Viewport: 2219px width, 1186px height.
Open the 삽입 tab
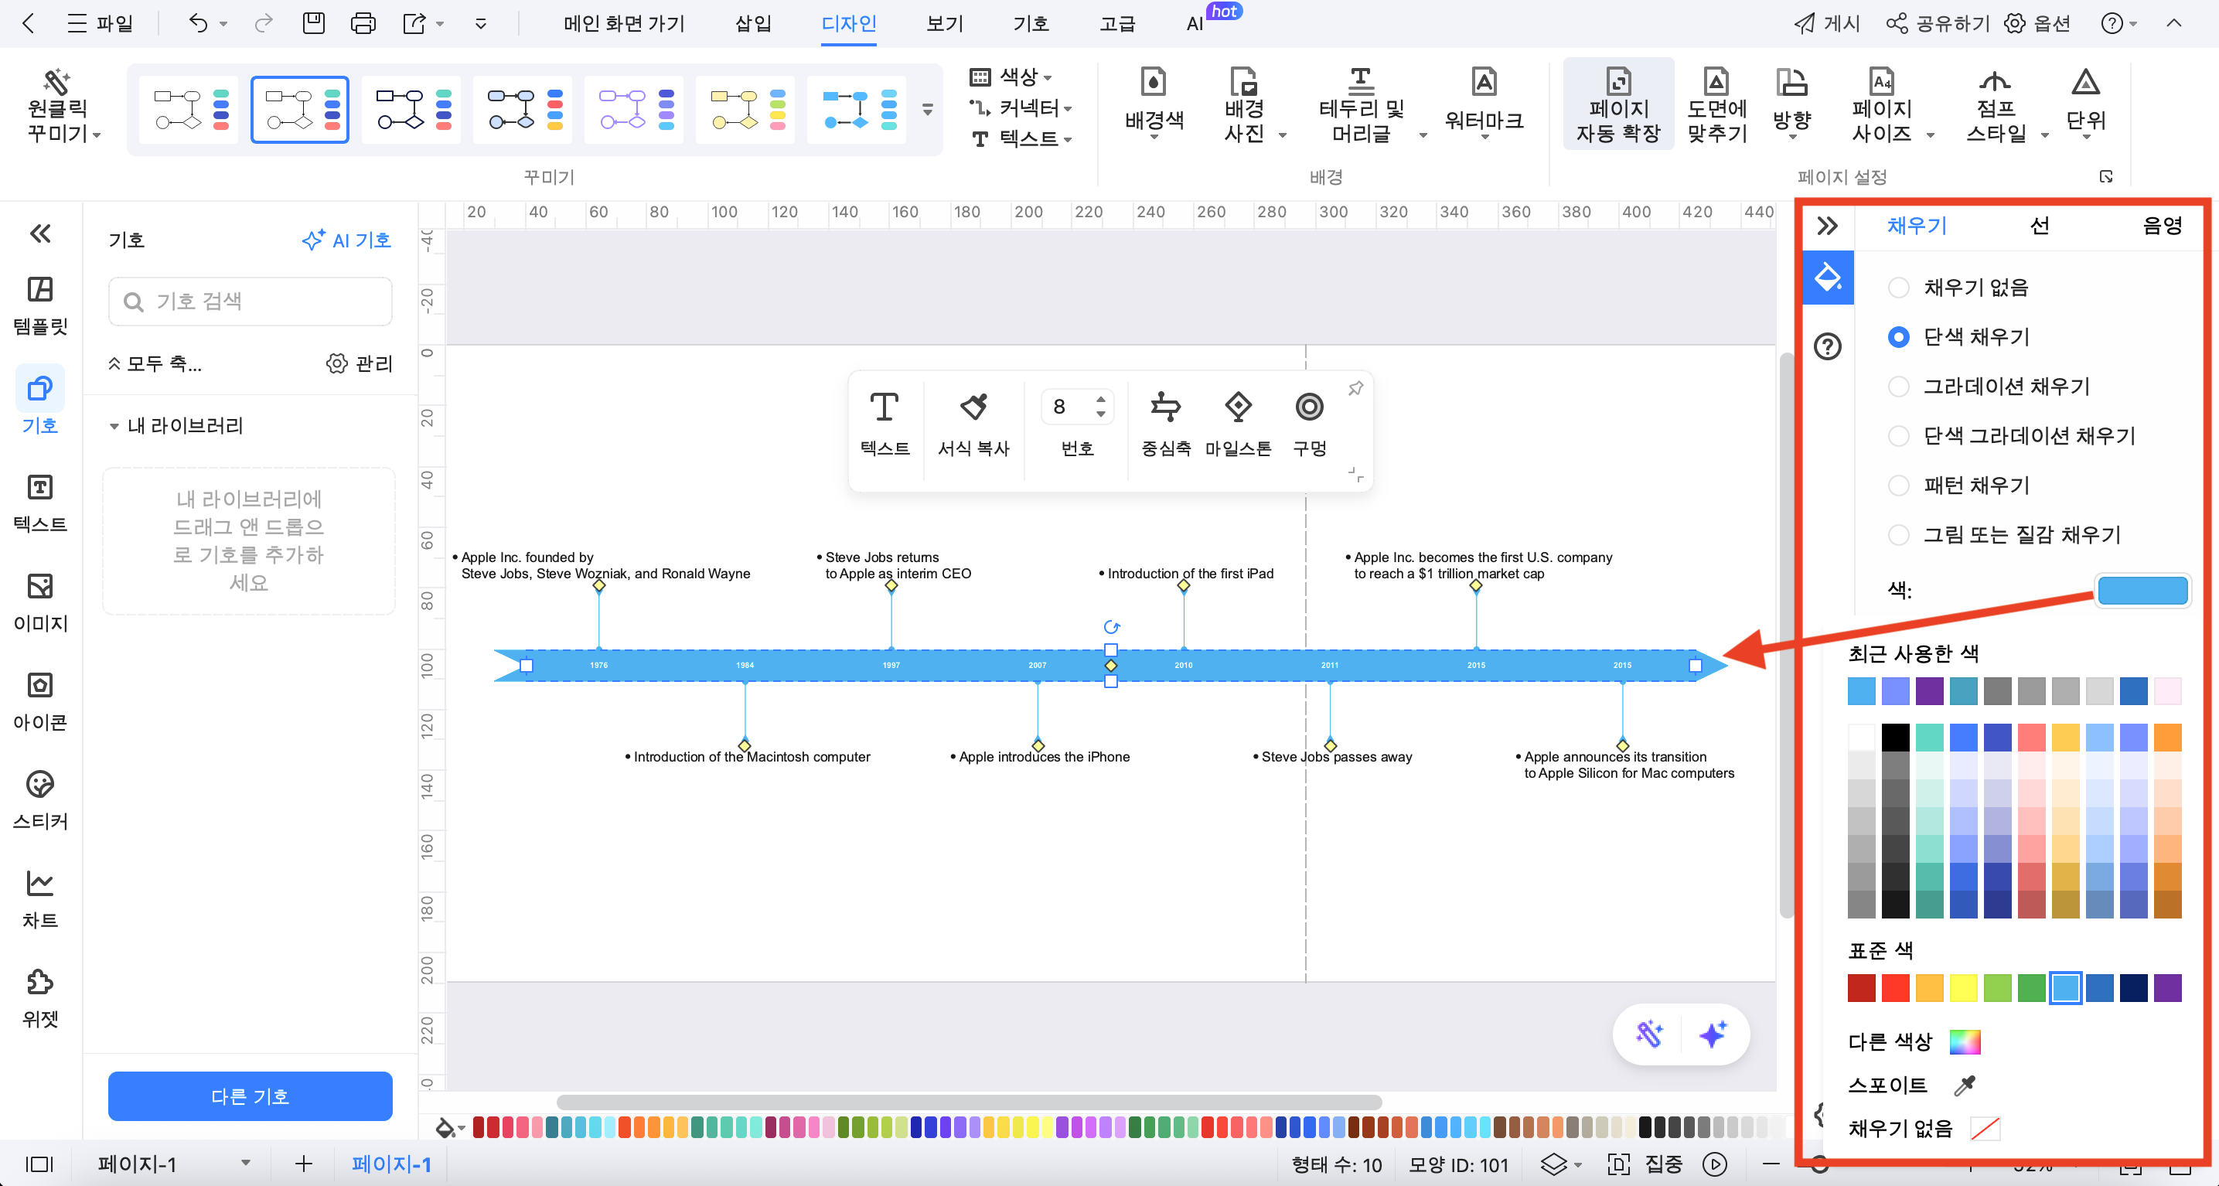pos(754,23)
